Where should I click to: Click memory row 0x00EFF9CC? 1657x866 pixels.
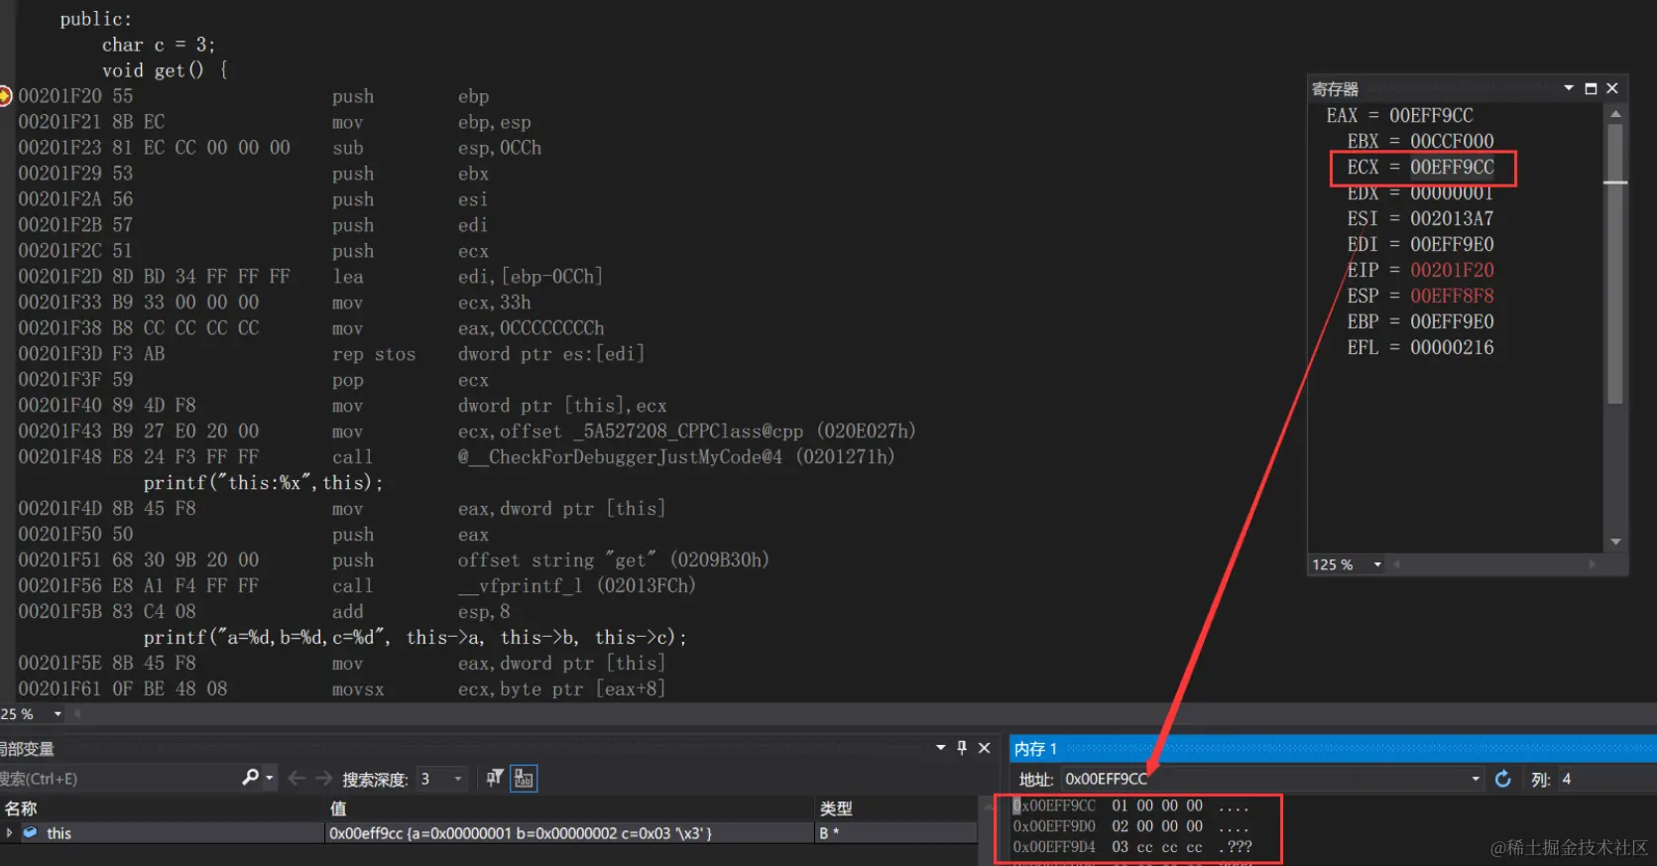(x=1131, y=805)
